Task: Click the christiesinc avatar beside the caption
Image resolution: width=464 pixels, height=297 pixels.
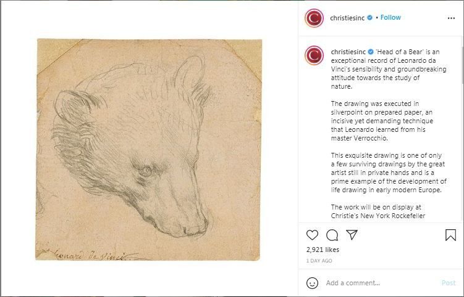Action: coord(314,55)
